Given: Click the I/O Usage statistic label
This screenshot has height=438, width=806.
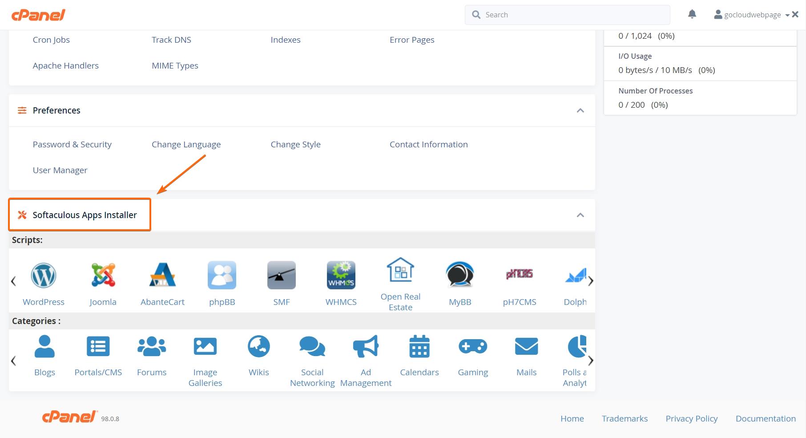Looking at the screenshot, I should (635, 56).
